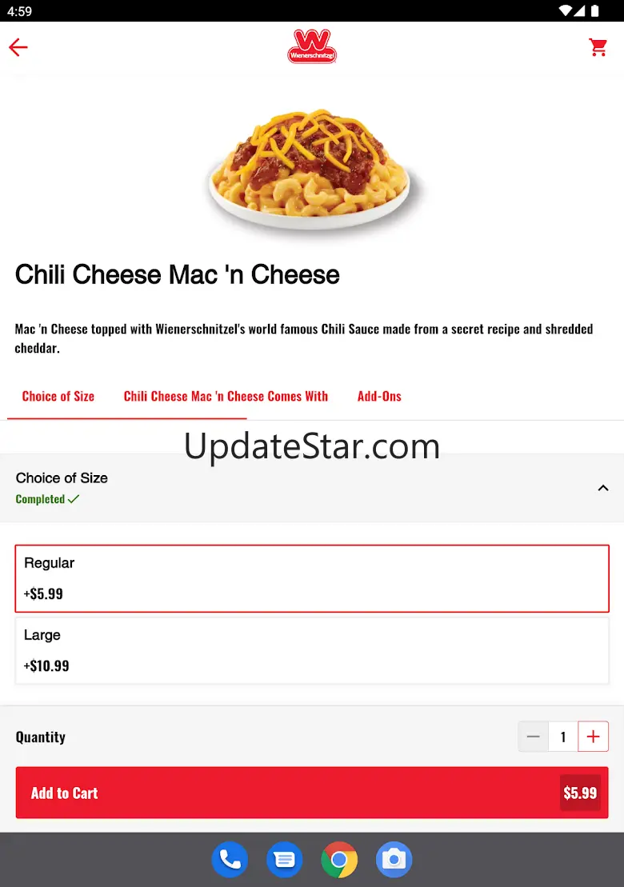Open the Phone app in dock
This screenshot has height=887, width=624.
[230, 859]
